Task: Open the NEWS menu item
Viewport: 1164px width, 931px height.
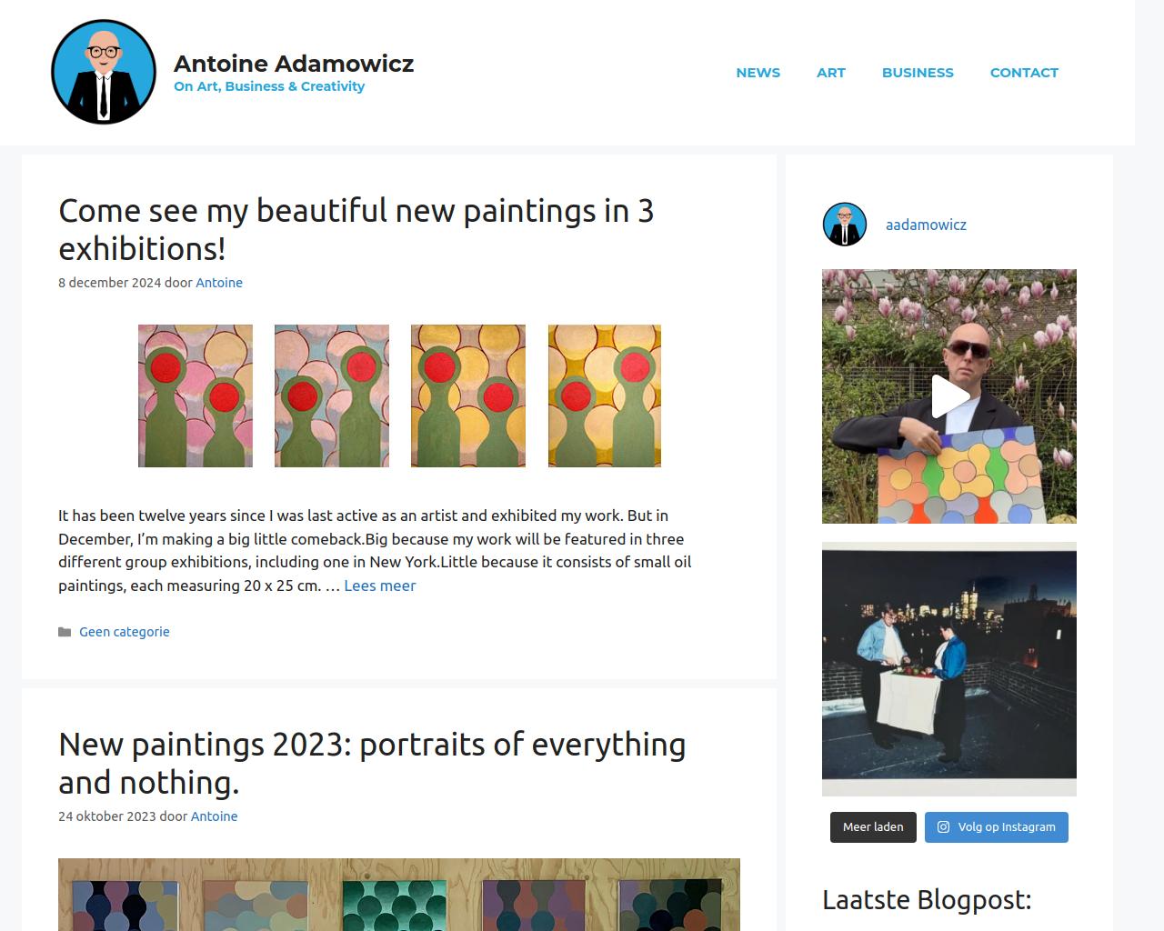Action: pos(758,73)
